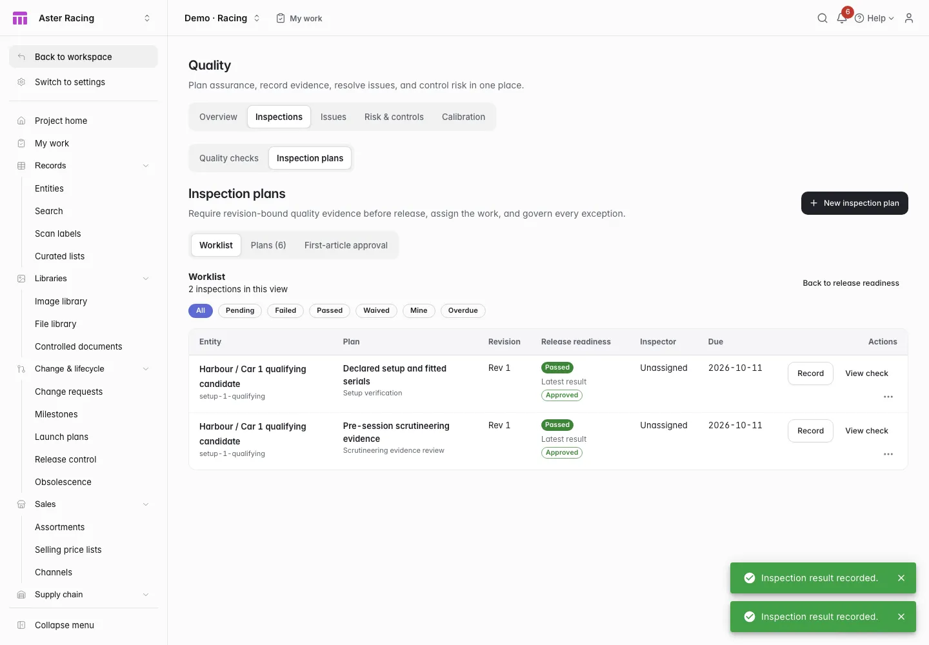929x645 pixels.
Task: Open the Aster Racing workspace switcher
Action: click(x=147, y=18)
